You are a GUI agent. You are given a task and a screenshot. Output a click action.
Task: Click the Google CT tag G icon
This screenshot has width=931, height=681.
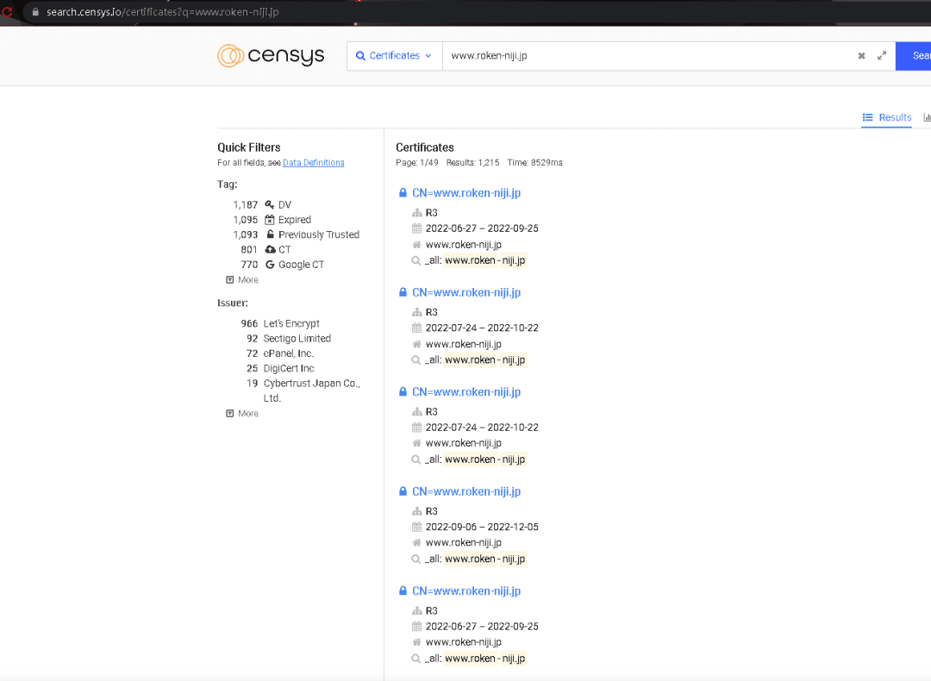(x=270, y=265)
